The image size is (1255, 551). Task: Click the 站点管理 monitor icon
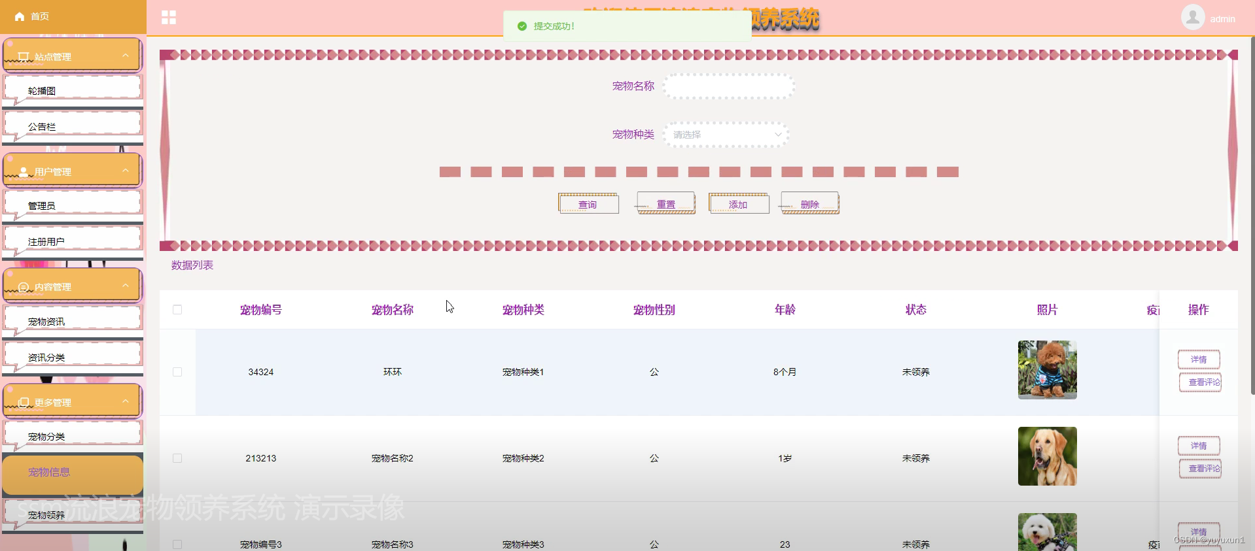coord(24,57)
